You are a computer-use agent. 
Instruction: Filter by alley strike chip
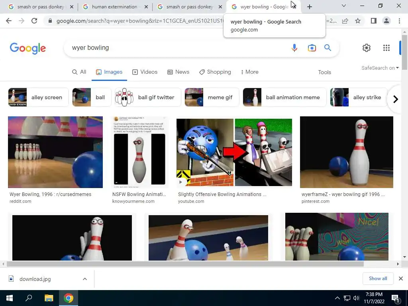click(x=359, y=97)
